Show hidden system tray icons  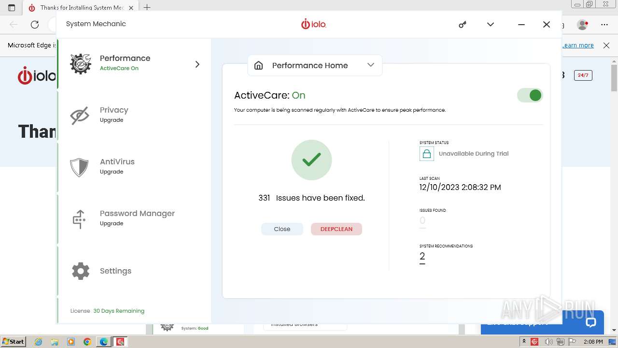pos(524,342)
